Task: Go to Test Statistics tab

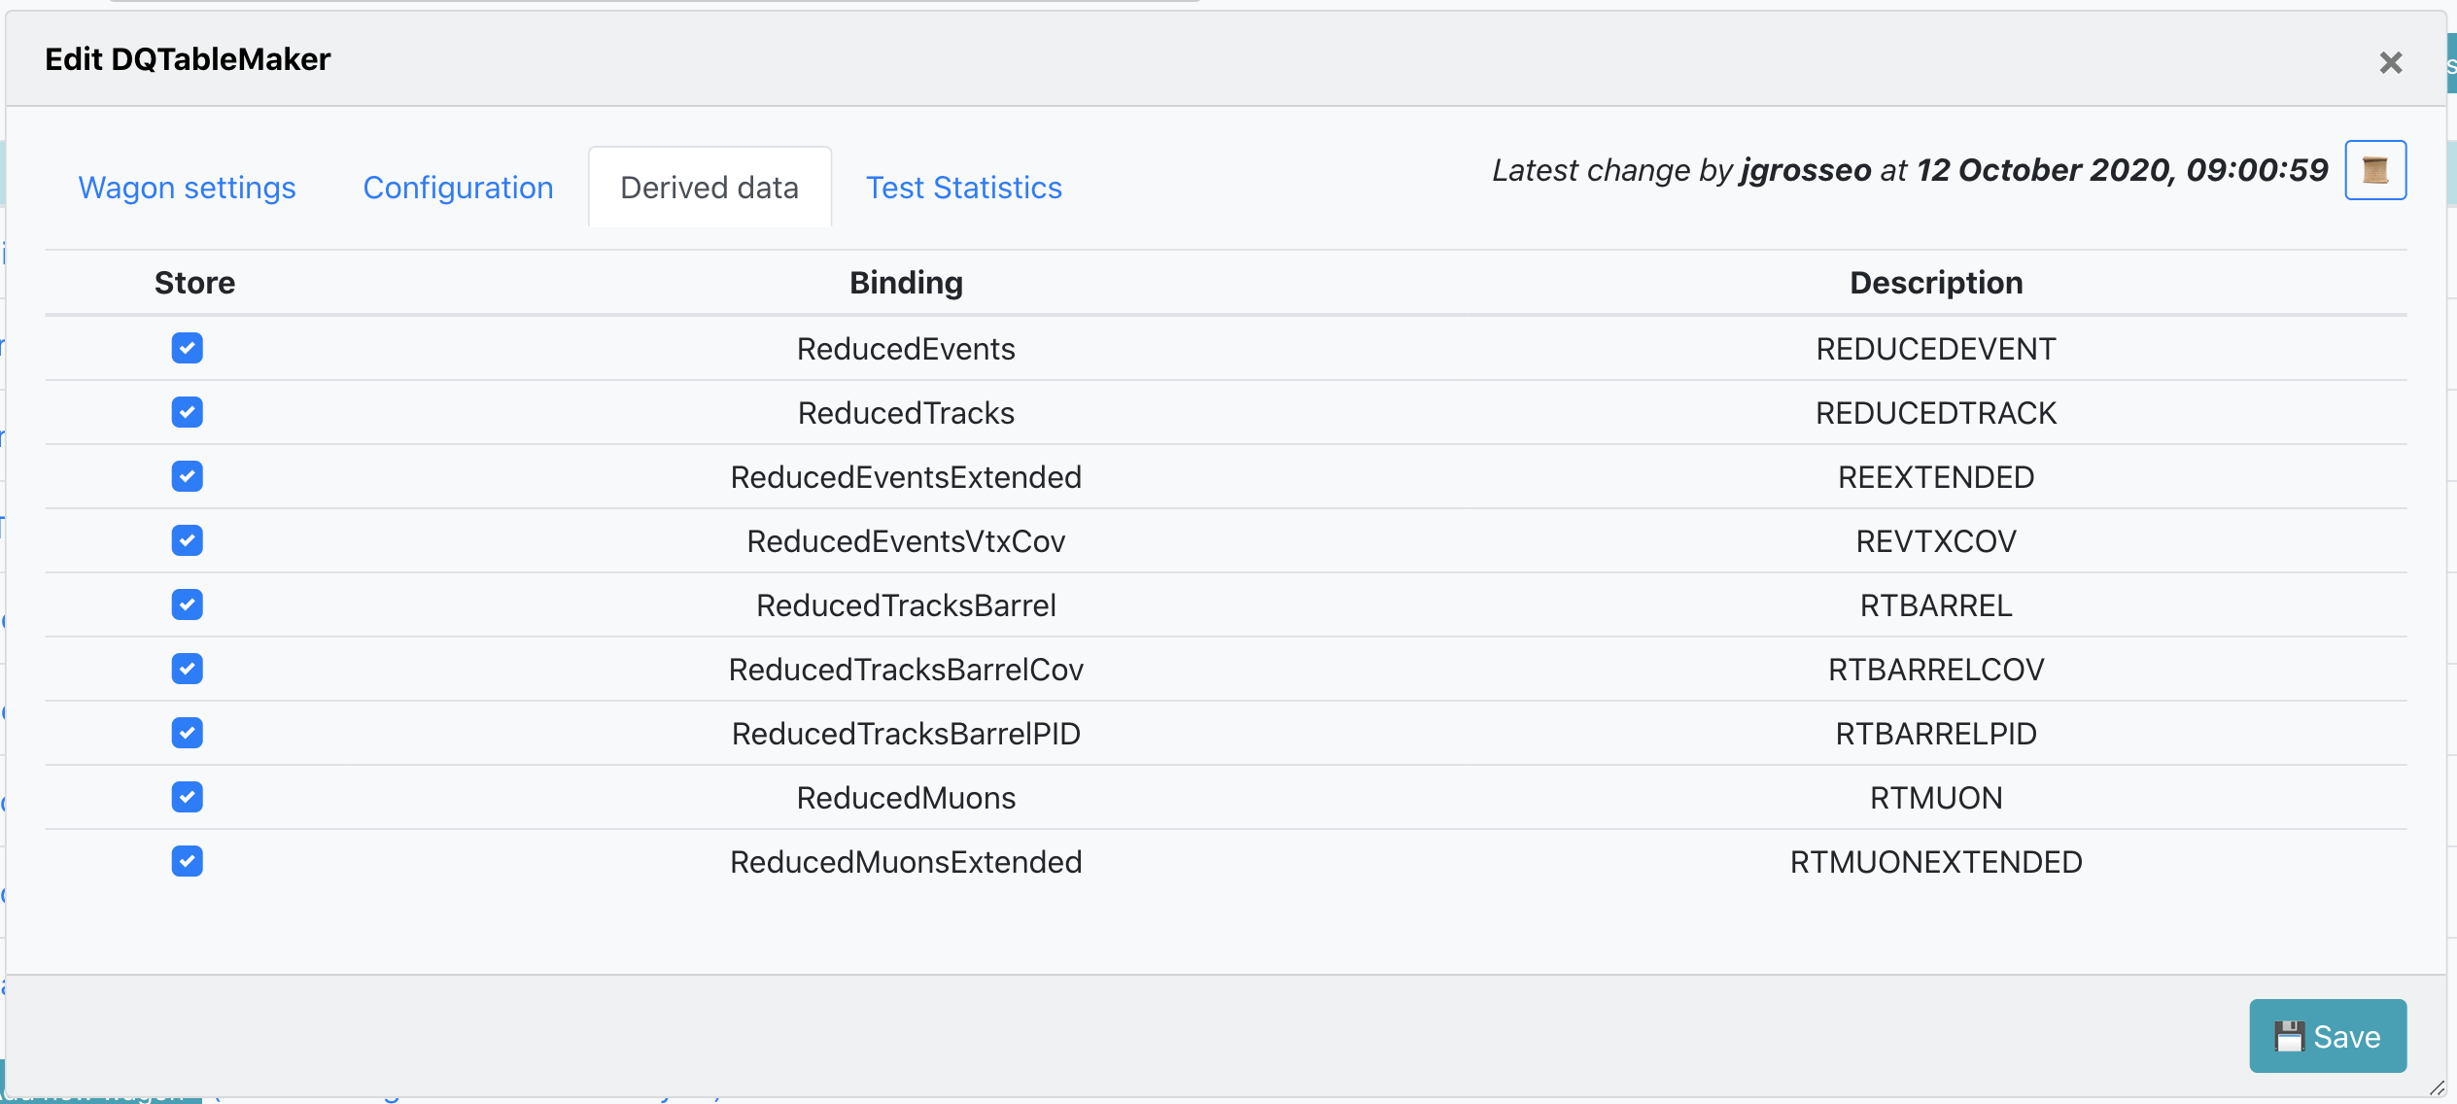Action: click(x=963, y=188)
